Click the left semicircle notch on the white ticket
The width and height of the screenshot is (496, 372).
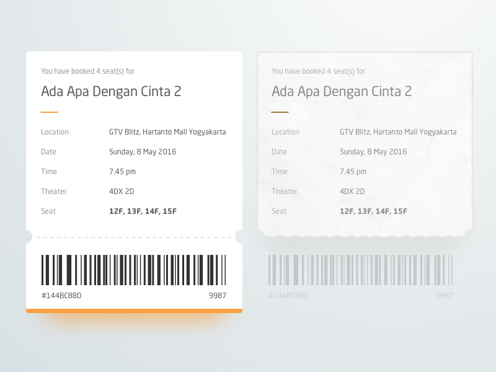click(x=27, y=237)
